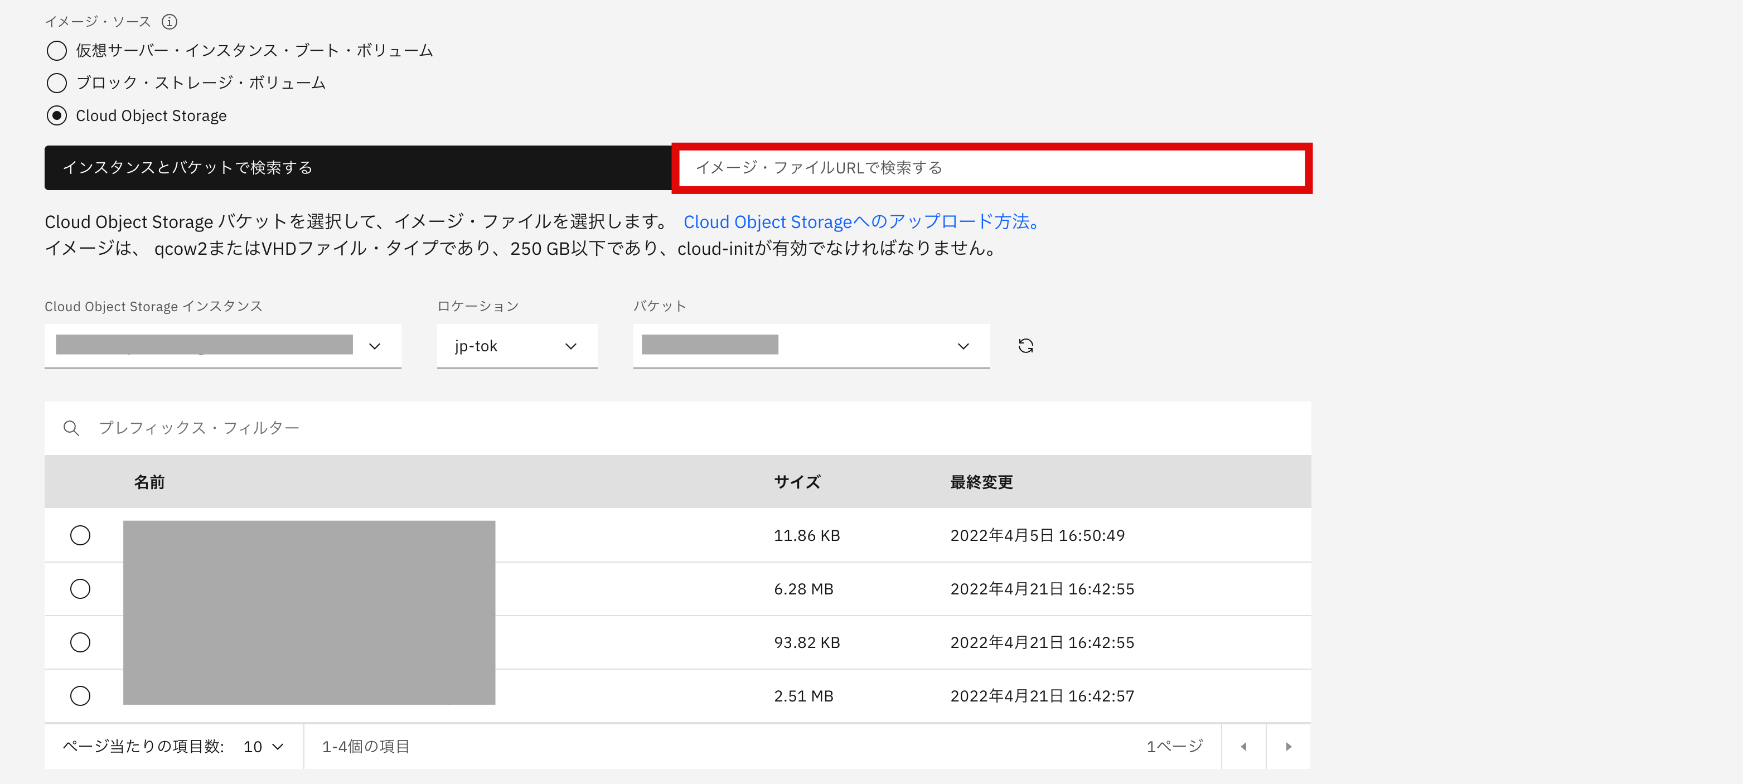1743x784 pixels.
Task: Click the magnifier icon in prefix filter
Action: pos(72,428)
